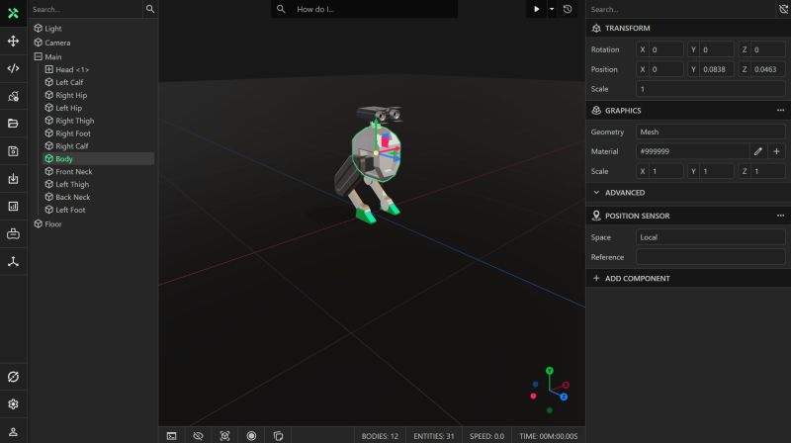The width and height of the screenshot is (791, 443).
Task: Click blue Z axis on the orientation gizmo
Action: coord(564,398)
